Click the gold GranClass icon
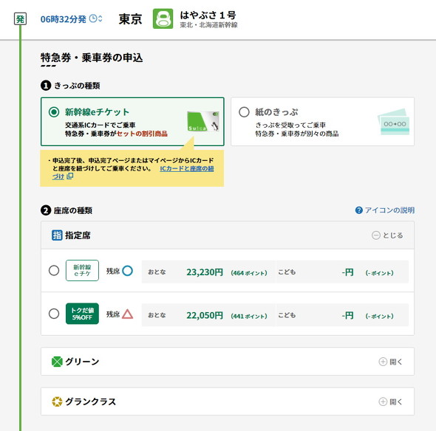 [57, 401]
